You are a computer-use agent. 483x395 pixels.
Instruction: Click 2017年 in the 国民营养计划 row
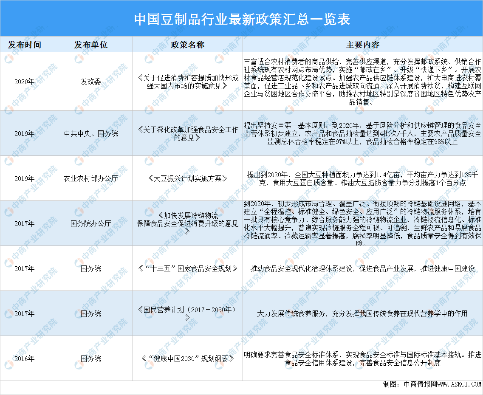tap(25, 313)
